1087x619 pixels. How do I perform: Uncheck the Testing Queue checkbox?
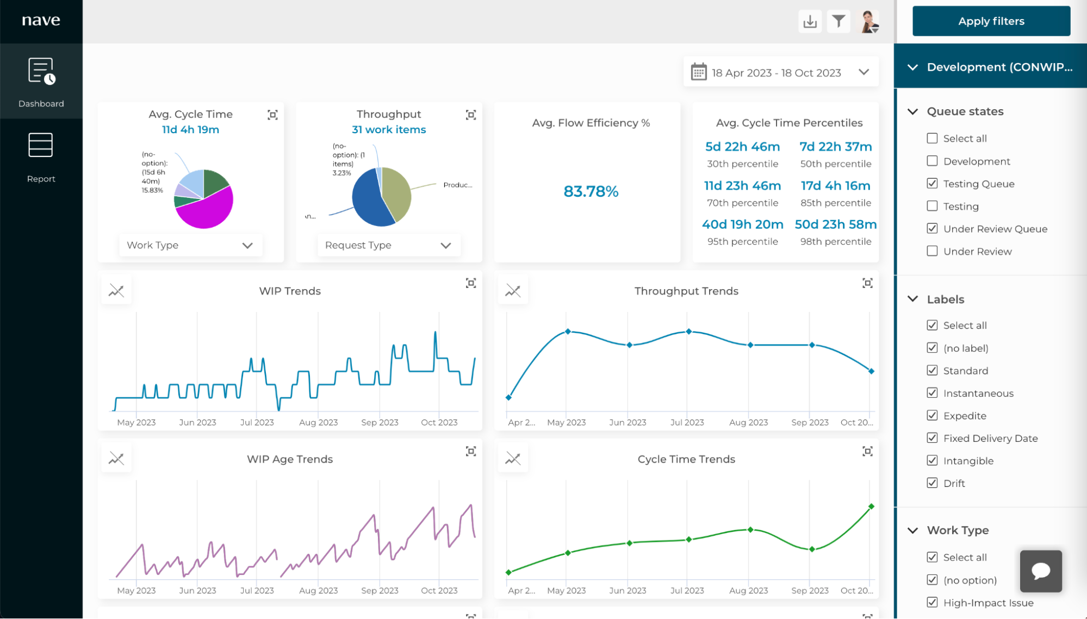click(932, 184)
